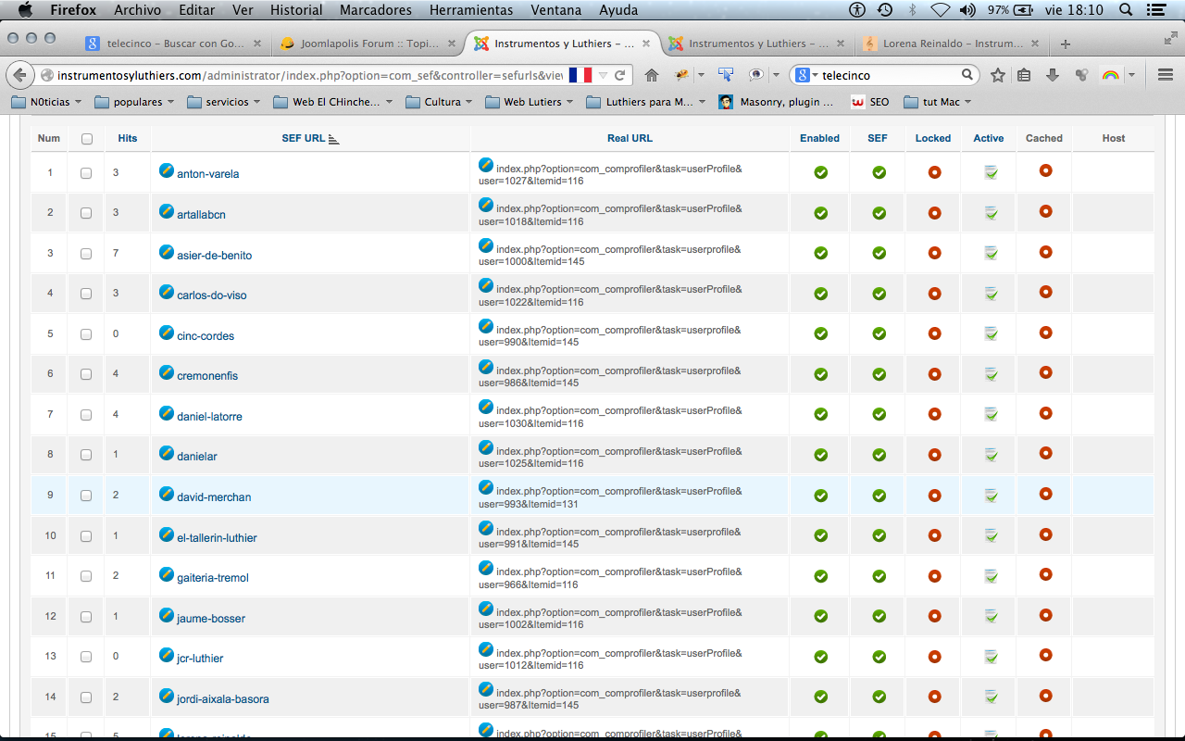The height and width of the screenshot is (741, 1185).
Task: Sort by the Hits column header
Action: click(128, 139)
